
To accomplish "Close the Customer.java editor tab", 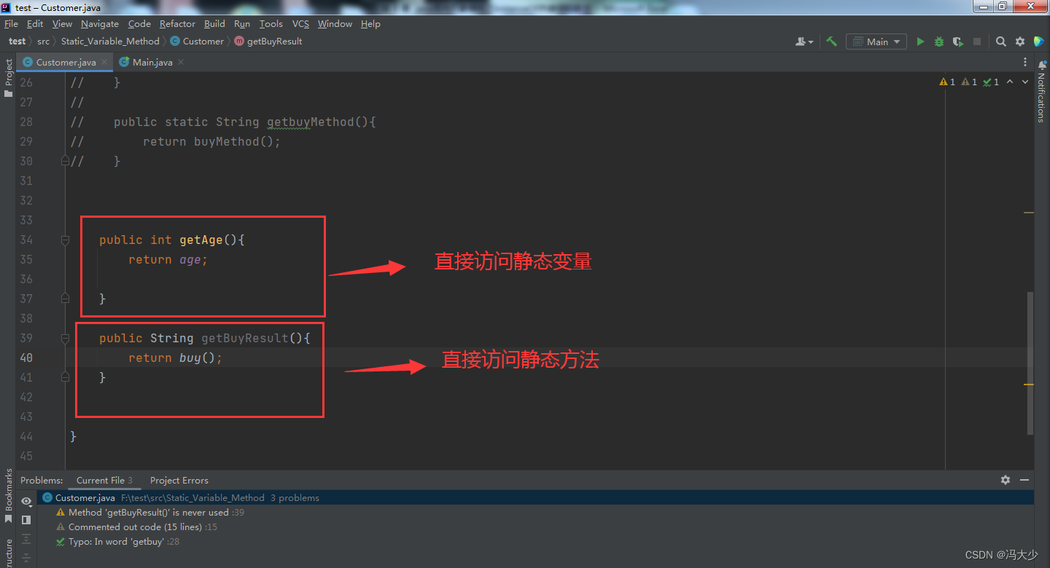I will coord(104,62).
